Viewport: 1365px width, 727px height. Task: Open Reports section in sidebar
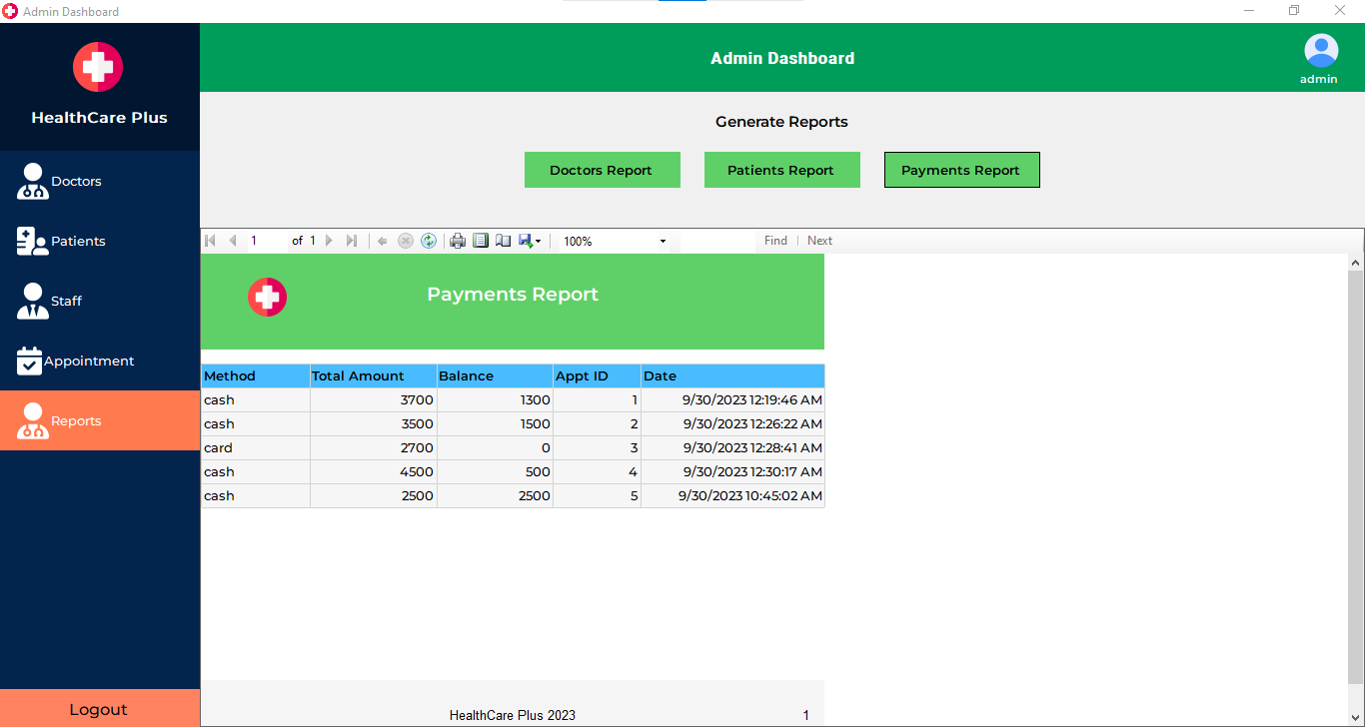point(100,420)
